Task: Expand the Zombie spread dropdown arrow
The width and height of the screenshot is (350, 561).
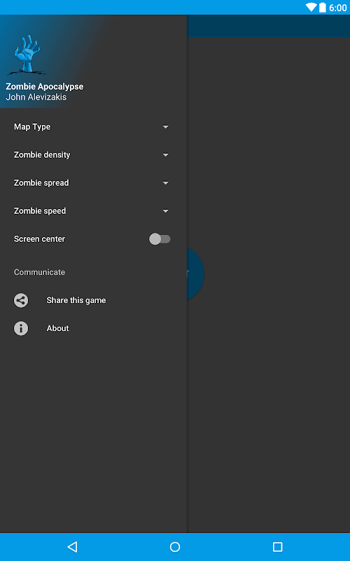Action: [x=166, y=183]
